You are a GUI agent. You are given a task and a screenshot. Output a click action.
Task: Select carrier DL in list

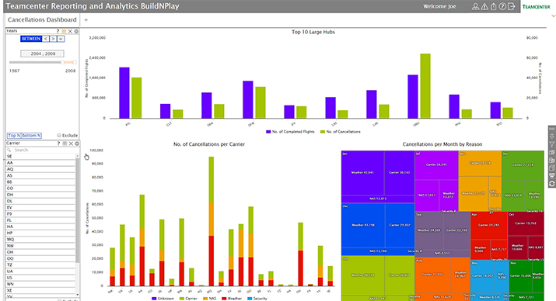coord(40,201)
